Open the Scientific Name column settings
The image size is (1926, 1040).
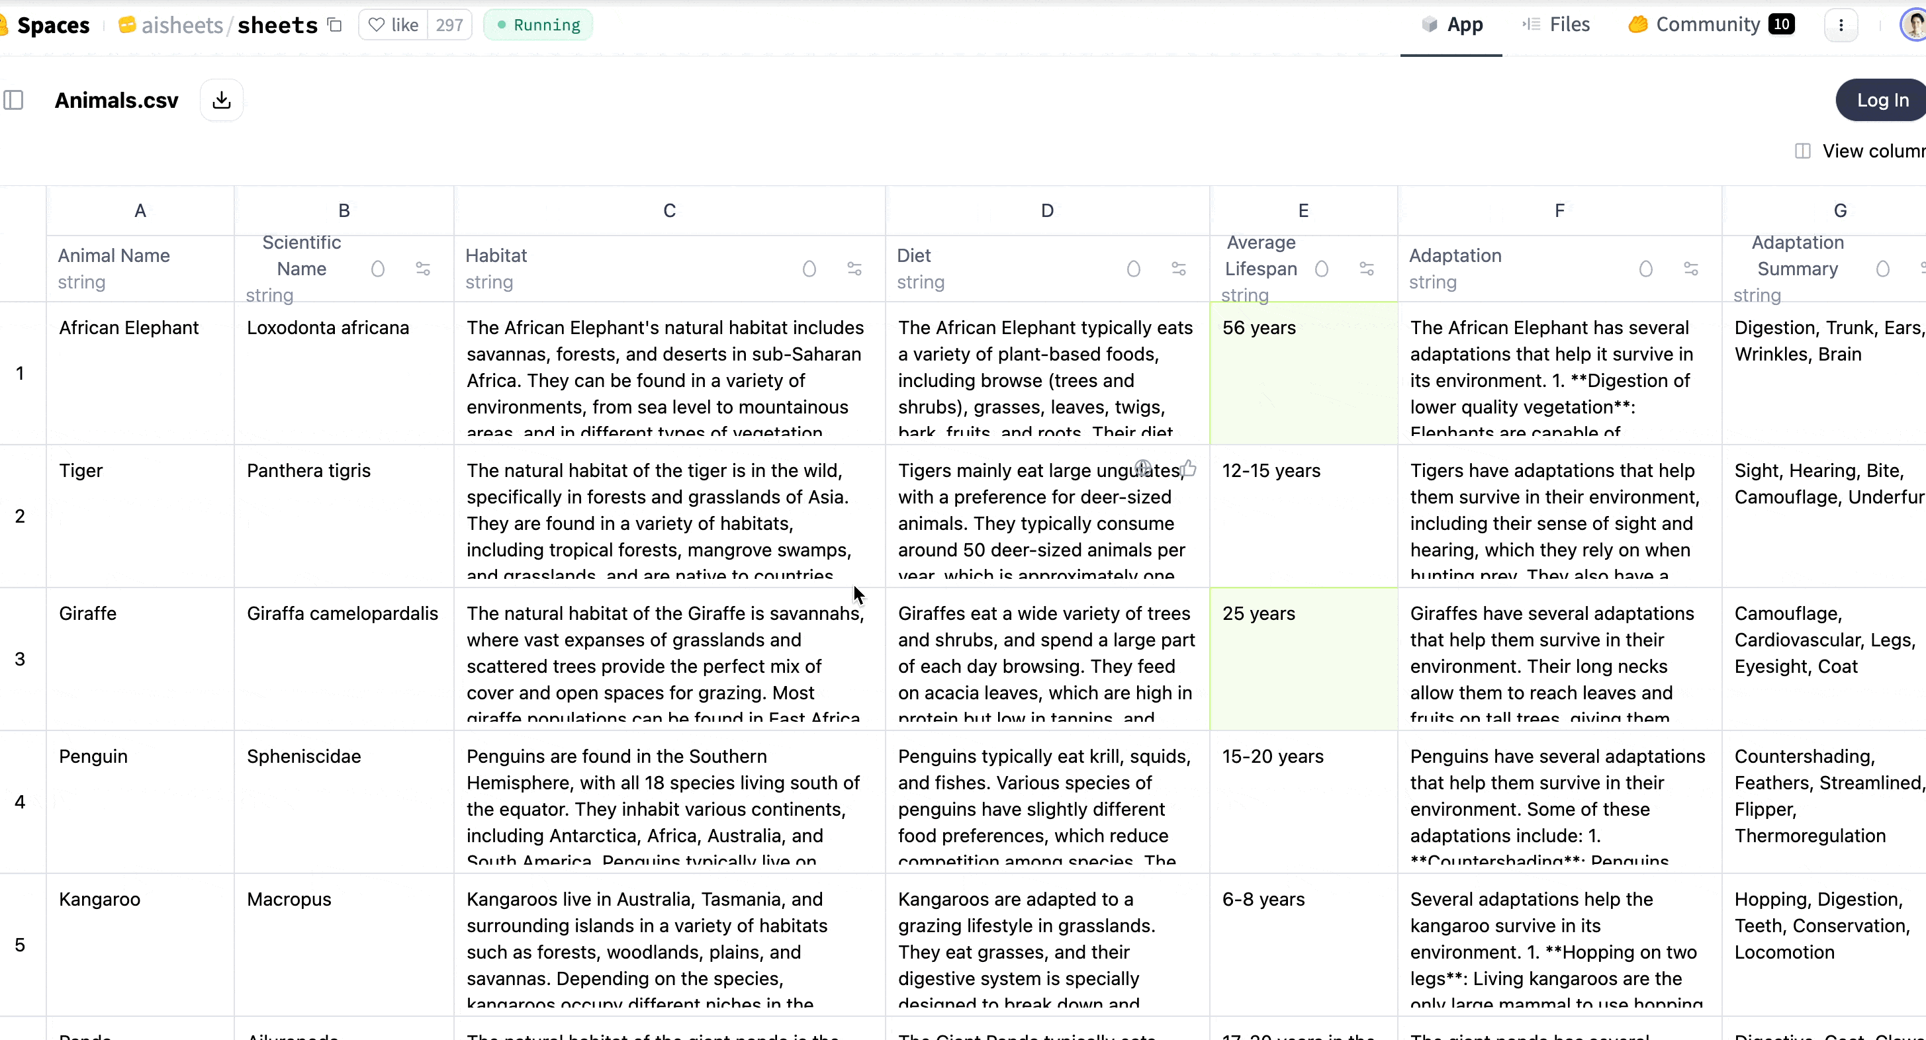click(x=423, y=269)
